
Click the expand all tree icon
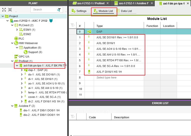[x=4, y=10]
